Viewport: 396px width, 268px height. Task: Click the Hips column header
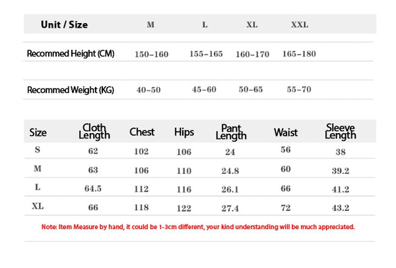[x=184, y=132]
